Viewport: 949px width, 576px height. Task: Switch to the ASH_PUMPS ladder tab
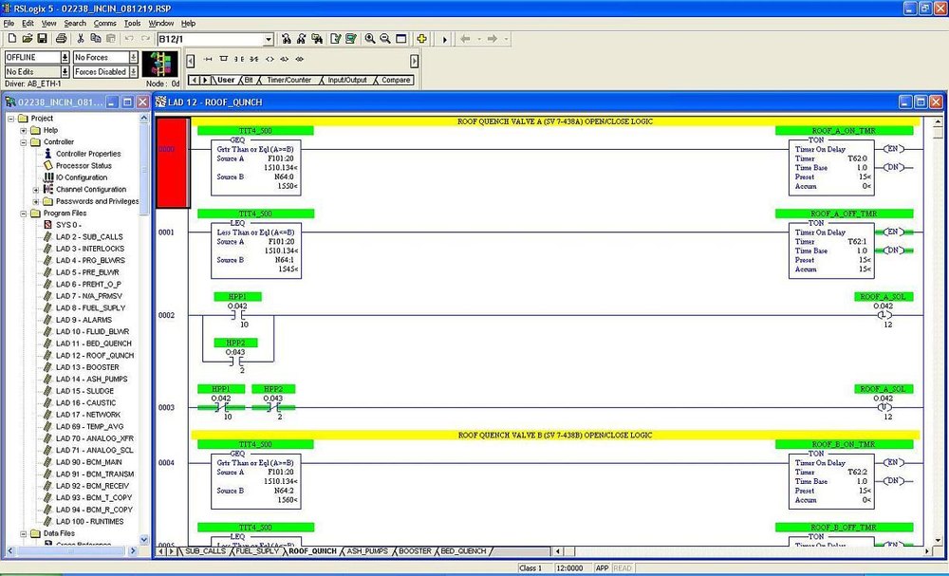369,550
